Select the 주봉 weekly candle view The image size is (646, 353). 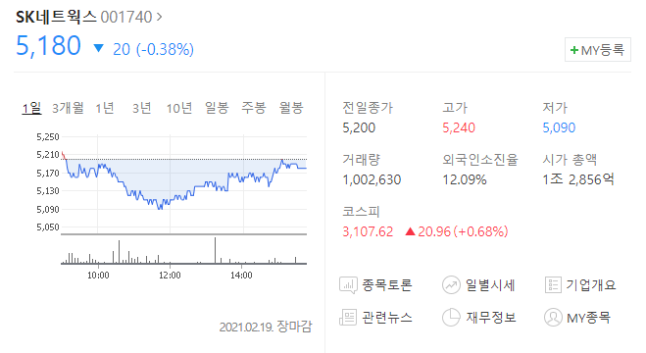253,108
